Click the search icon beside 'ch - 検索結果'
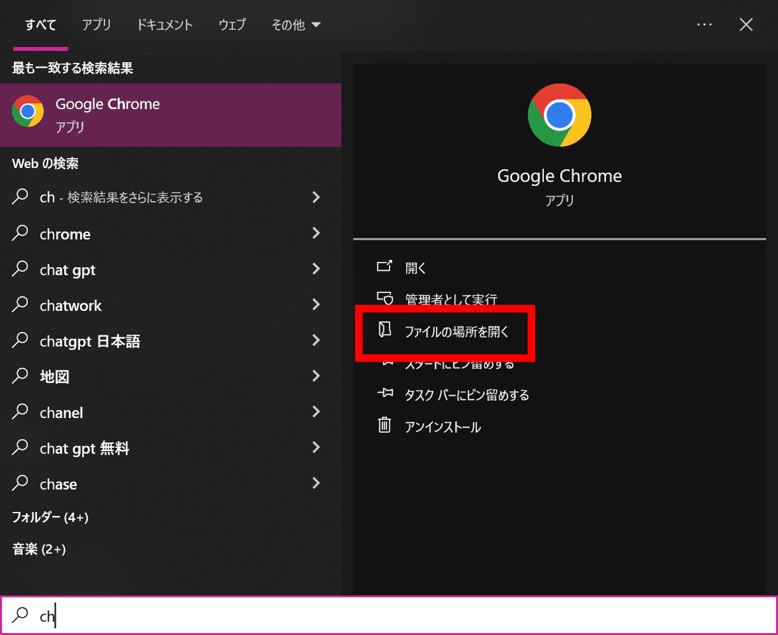 click(x=20, y=197)
